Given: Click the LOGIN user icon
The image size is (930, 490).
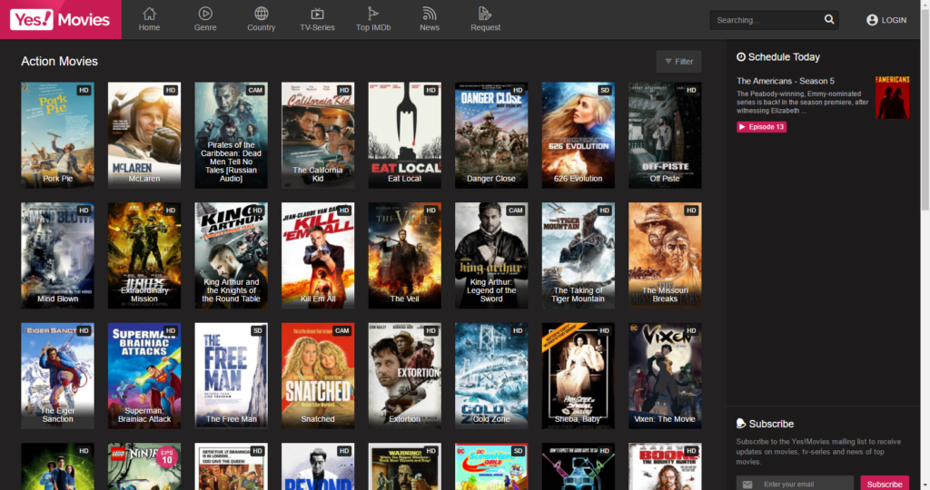Looking at the screenshot, I should 872,20.
